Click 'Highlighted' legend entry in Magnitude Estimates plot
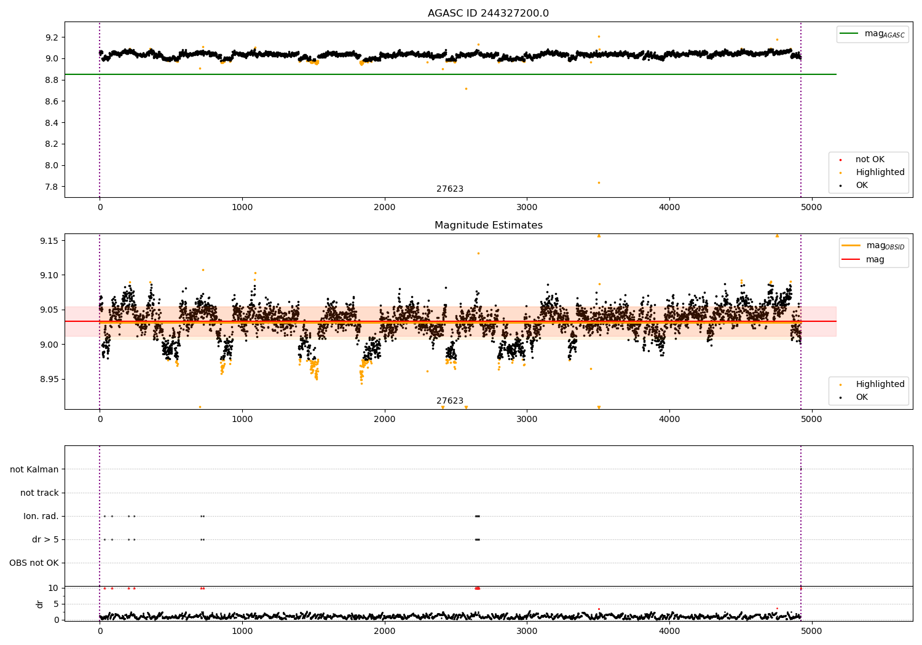The image size is (922, 645). click(x=880, y=385)
